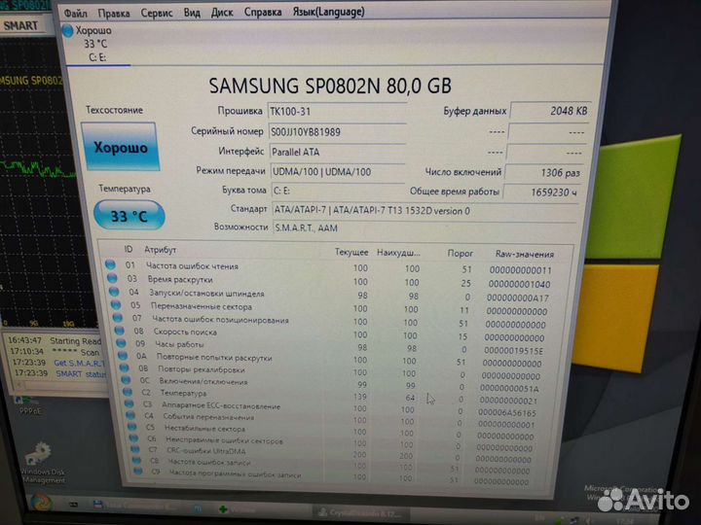
Task: Click the Число включений value 1306 раз
Action: (543, 173)
